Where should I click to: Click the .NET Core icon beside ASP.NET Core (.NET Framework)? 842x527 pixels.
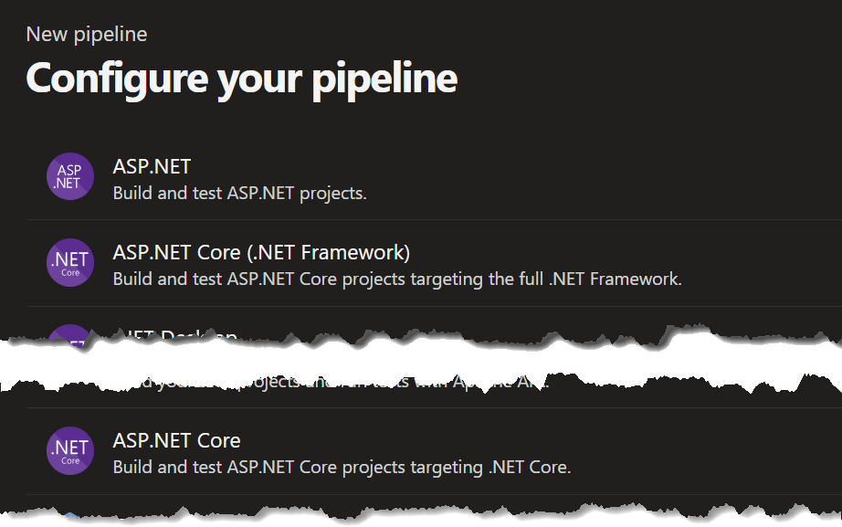tap(69, 263)
